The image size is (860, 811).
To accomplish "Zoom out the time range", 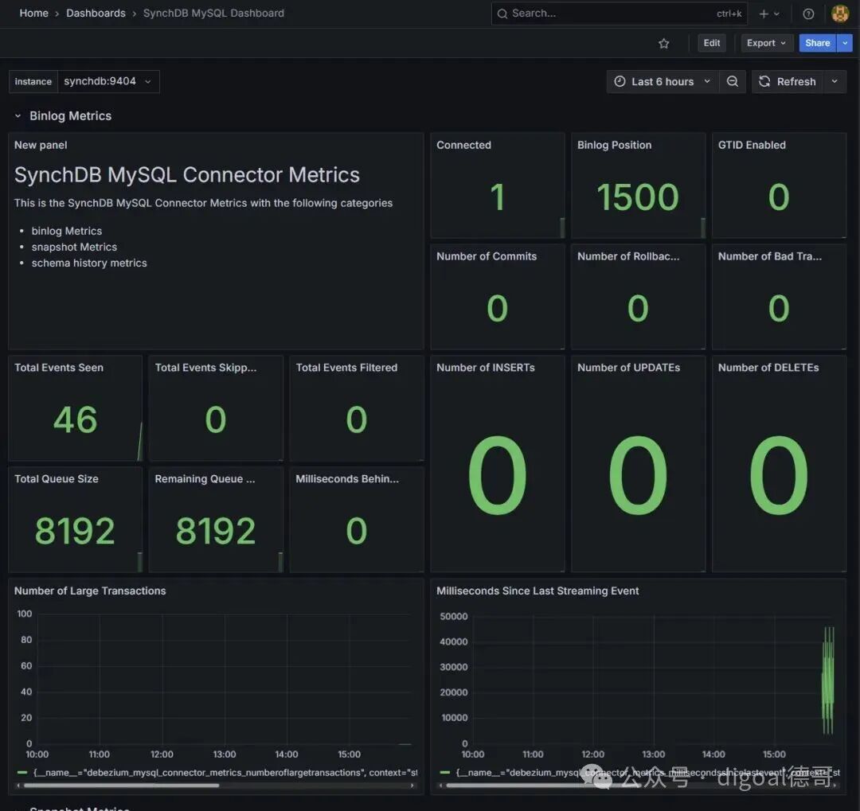I will click(733, 82).
